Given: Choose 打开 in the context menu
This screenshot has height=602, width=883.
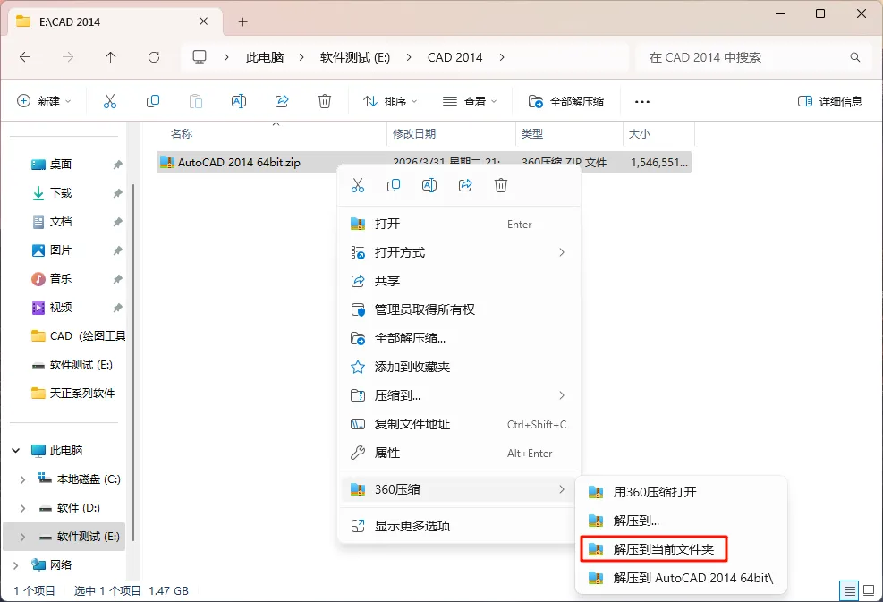Looking at the screenshot, I should coord(458,224).
